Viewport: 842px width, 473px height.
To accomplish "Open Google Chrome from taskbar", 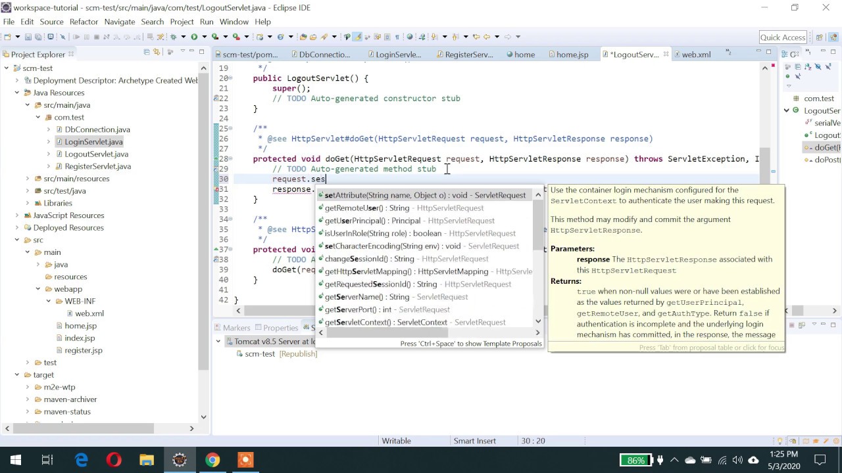I will [212, 460].
